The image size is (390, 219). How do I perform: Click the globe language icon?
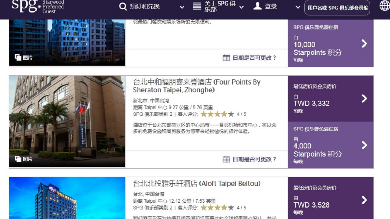[384, 6]
